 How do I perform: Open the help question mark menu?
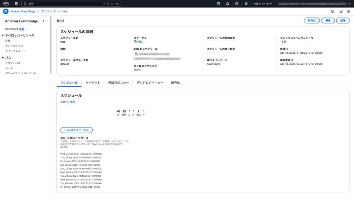[236, 3]
